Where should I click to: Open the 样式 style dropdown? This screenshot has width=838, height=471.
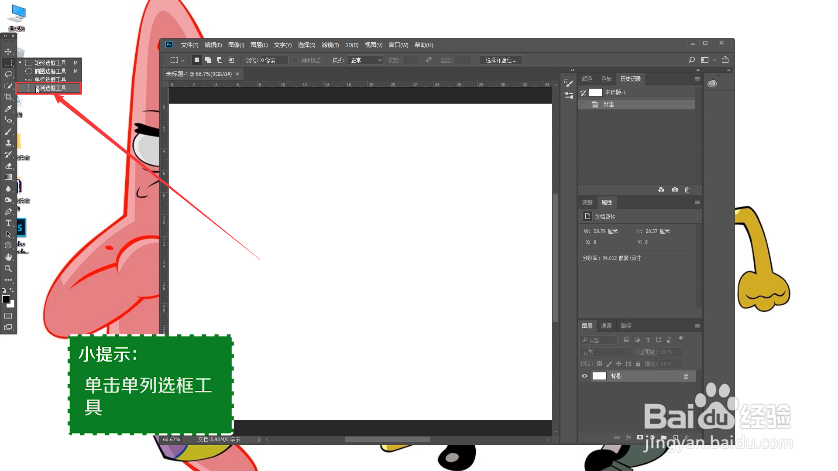tap(366, 60)
